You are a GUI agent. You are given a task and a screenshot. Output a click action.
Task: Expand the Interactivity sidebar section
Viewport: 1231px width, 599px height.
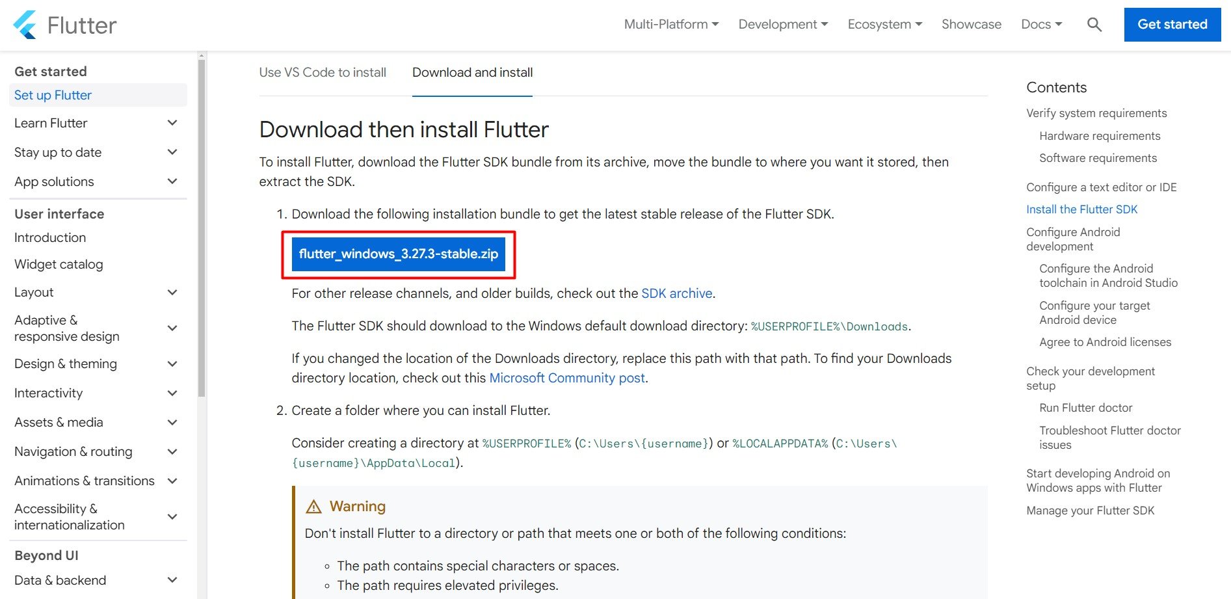172,393
